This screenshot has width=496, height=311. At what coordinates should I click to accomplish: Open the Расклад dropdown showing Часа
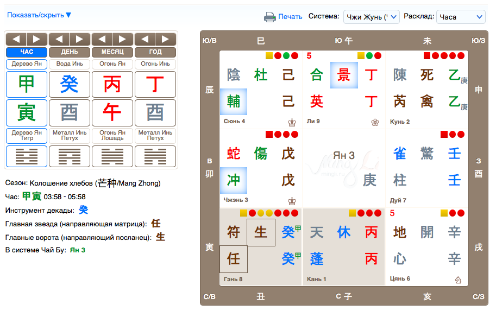[461, 17]
